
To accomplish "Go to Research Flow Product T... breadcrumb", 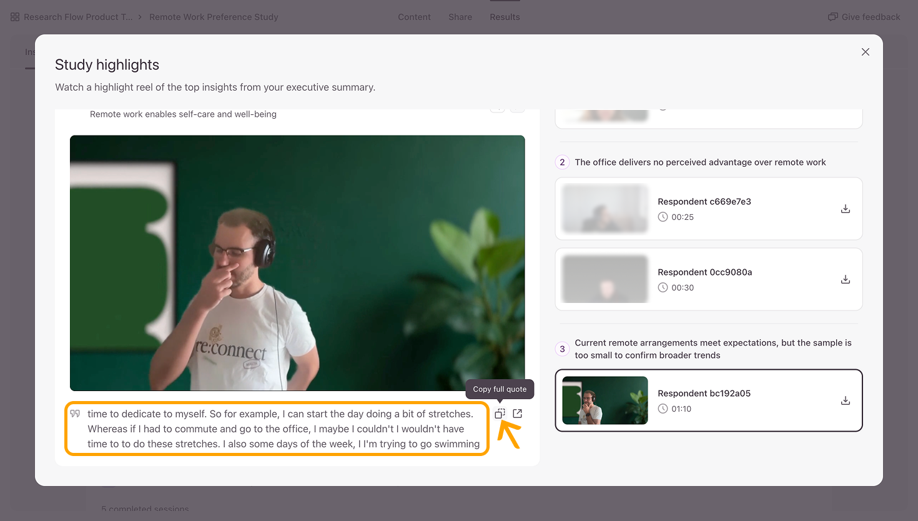I will click(78, 17).
